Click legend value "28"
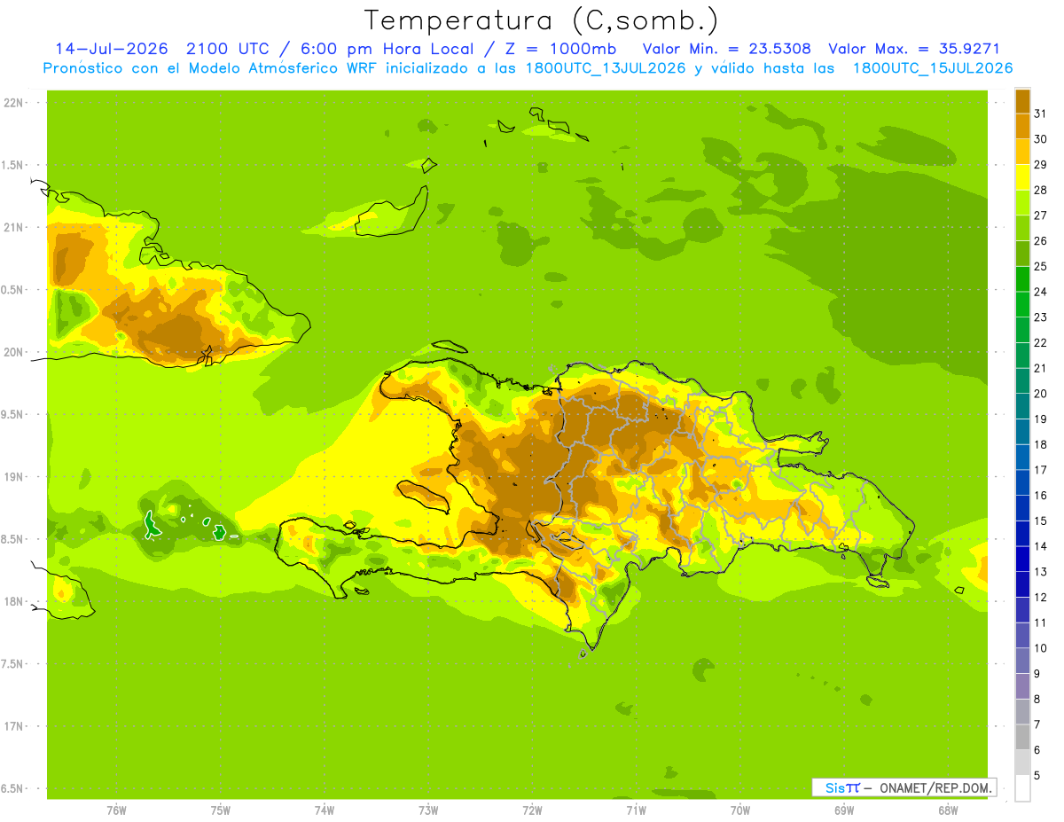The height and width of the screenshot is (822, 1064). click(1040, 190)
